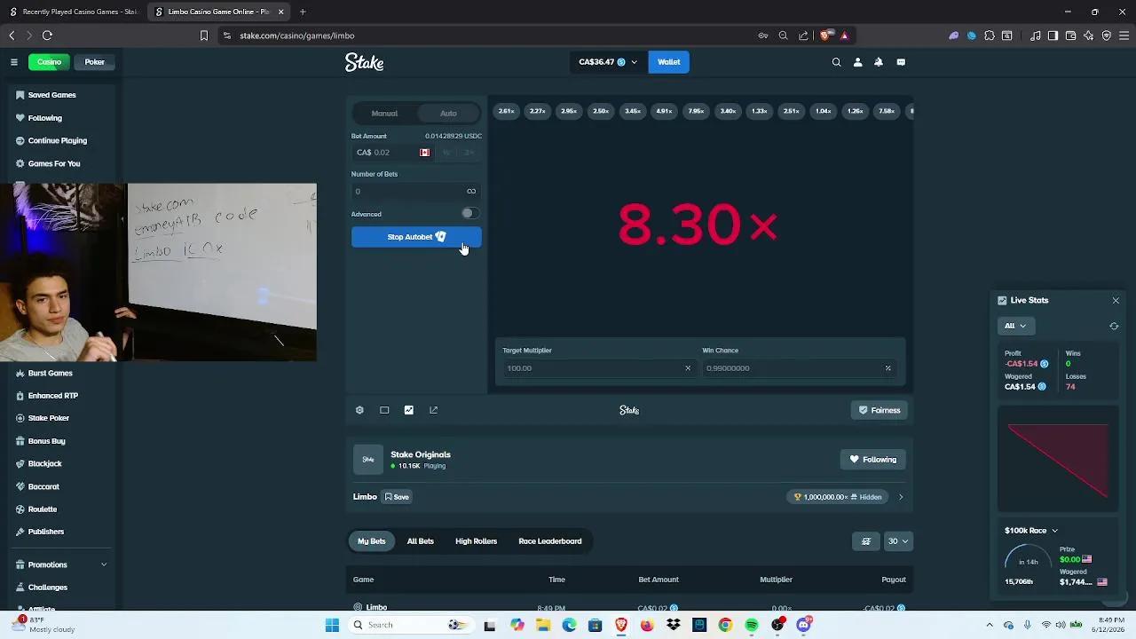Close the Live Stats panel
Viewport: 1136px width, 639px height.
point(1116,301)
